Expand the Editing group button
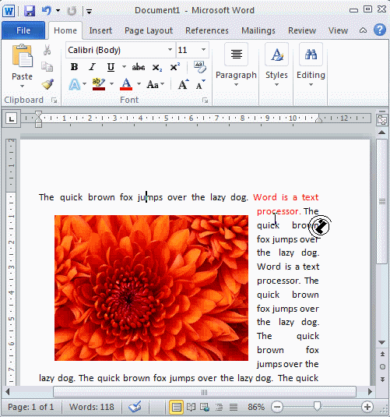This screenshot has height=417, width=390. coord(311,65)
